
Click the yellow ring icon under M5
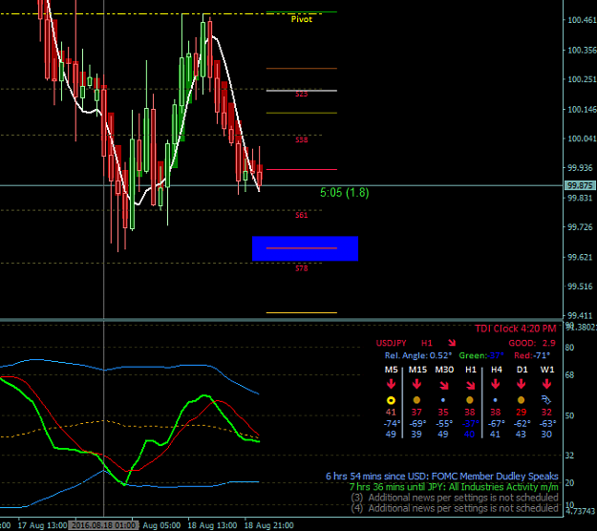pos(391,400)
